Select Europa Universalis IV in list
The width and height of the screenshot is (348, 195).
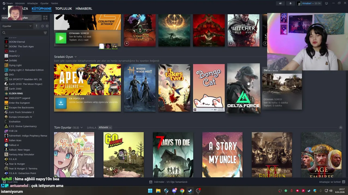point(20,117)
